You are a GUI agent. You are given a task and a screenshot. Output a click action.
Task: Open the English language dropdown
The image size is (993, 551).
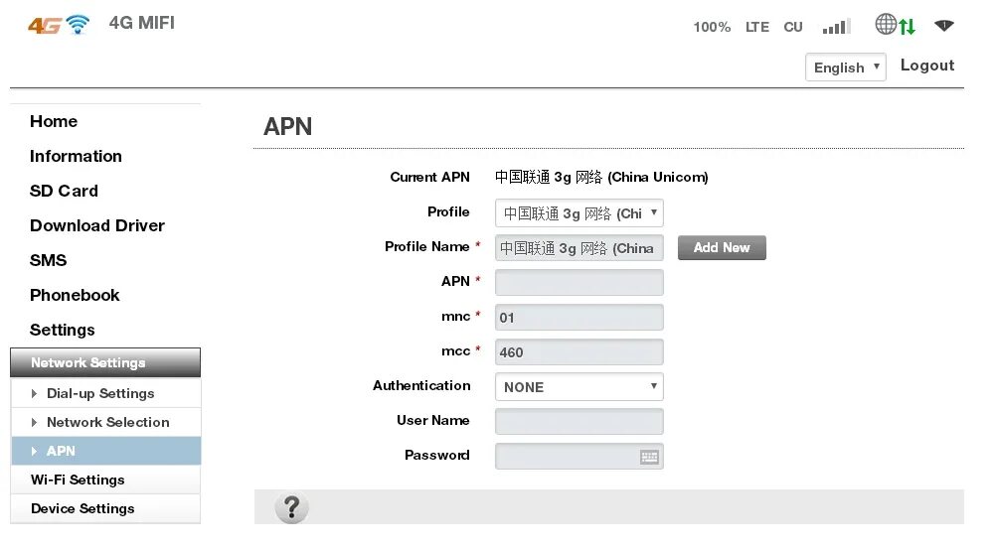pos(846,68)
